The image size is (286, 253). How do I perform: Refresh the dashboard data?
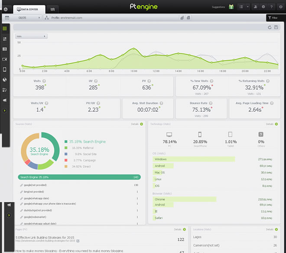[x=270, y=27]
